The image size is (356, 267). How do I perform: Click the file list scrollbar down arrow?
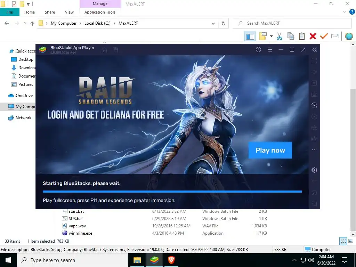[353, 234]
